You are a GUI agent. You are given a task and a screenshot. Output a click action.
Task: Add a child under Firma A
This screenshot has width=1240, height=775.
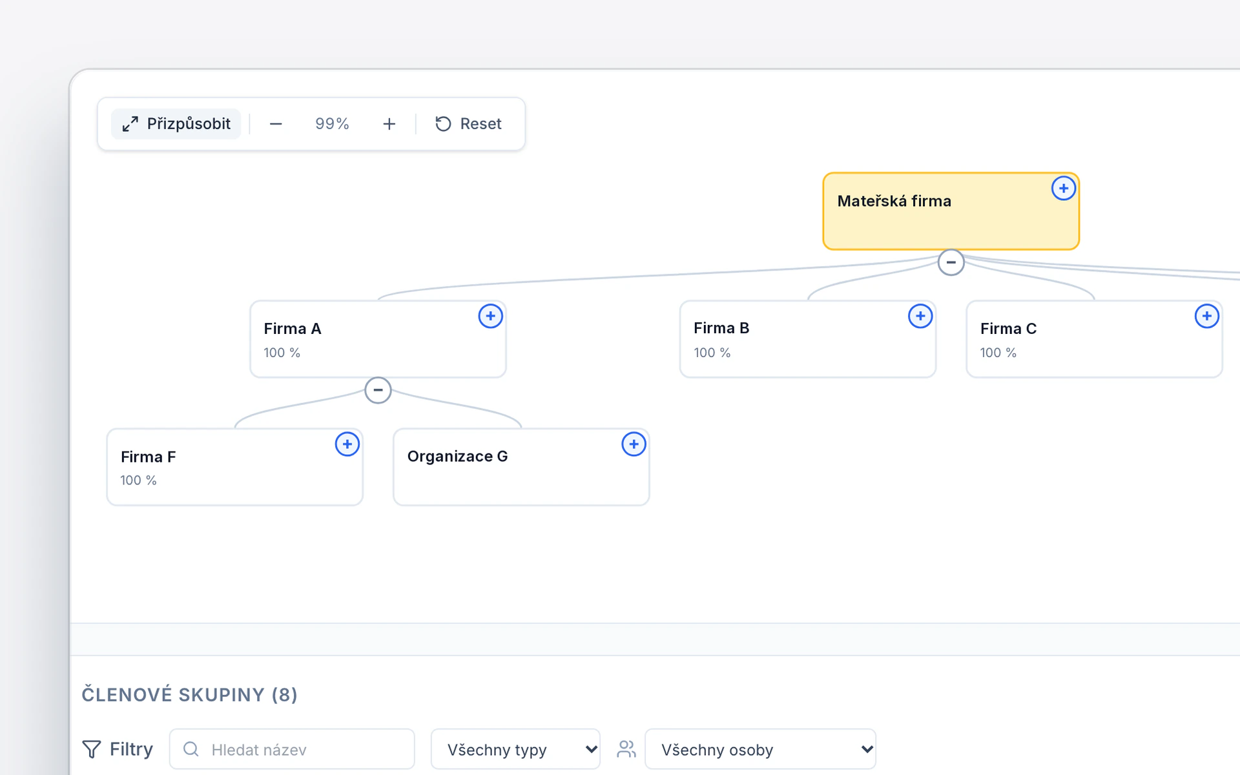click(490, 316)
